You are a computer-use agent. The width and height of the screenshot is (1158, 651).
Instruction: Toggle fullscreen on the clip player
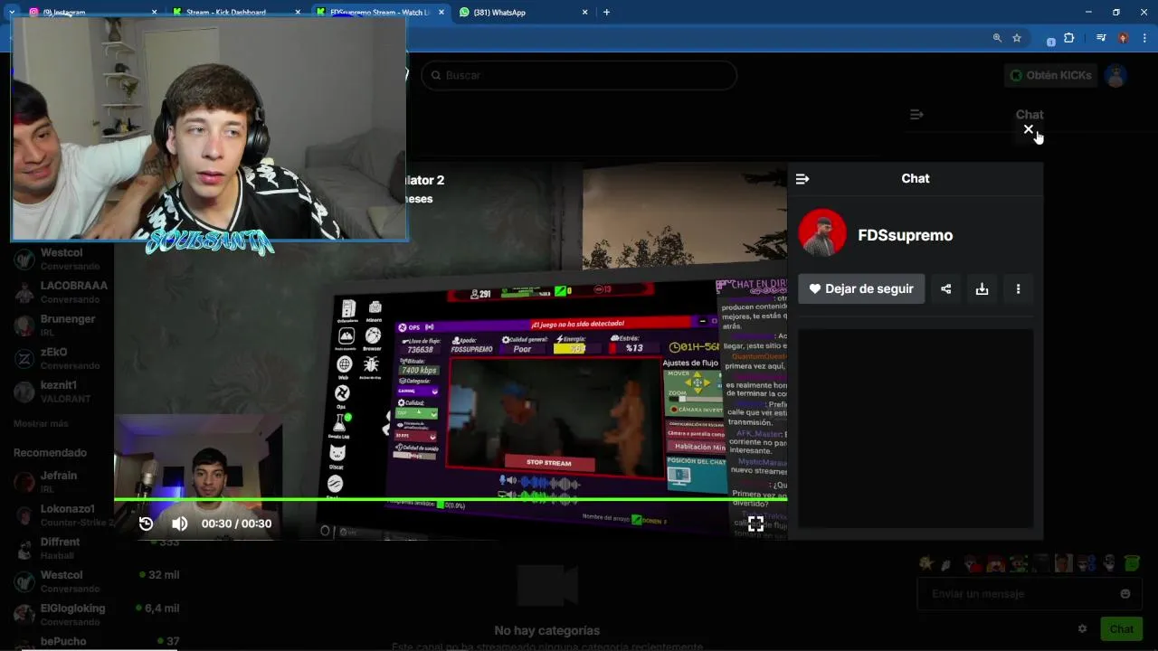[x=755, y=524]
